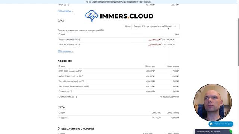Click the IP address hourly price 0,1500 ₽

point(157,118)
